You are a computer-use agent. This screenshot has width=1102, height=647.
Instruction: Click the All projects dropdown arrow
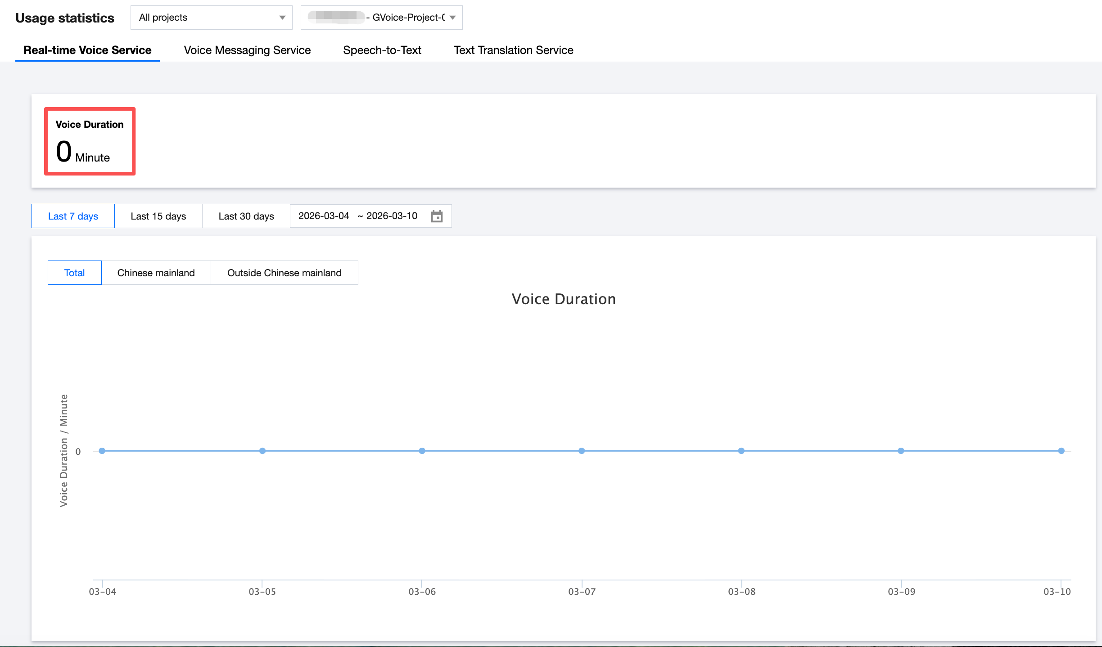pos(282,18)
